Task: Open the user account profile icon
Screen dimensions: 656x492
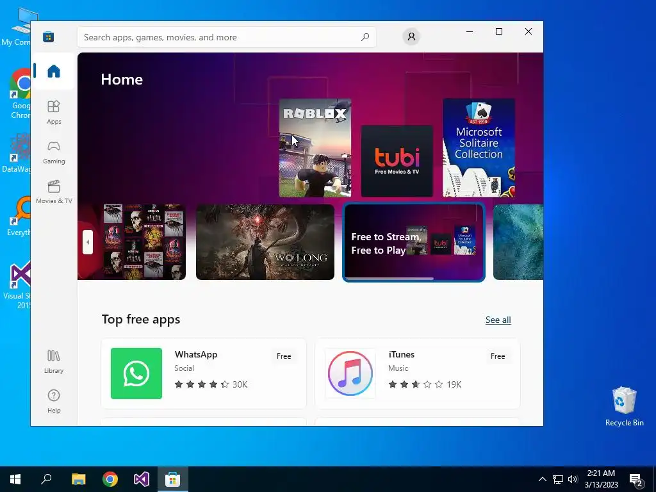Action: tap(411, 37)
